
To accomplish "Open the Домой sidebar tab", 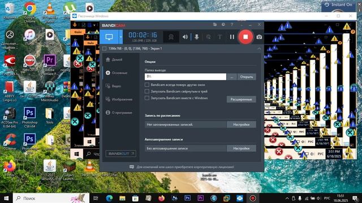I will [114, 60].
